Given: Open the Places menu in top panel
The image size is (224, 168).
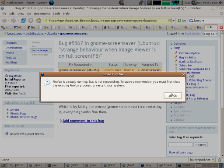Looking at the screenshot, I should [x=30, y=3].
